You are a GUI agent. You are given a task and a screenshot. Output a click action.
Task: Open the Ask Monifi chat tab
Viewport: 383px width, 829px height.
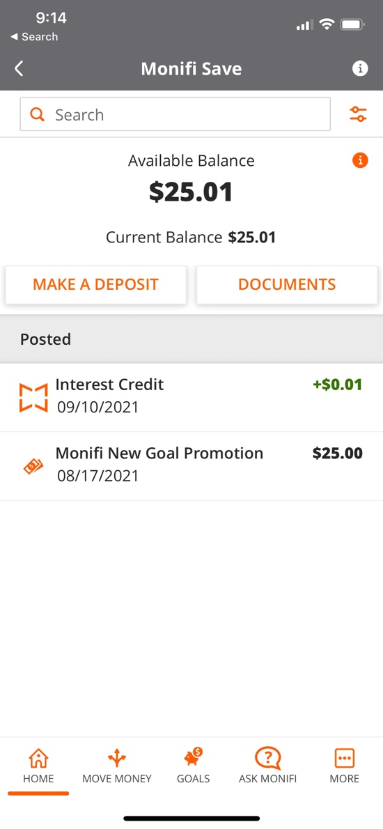tap(268, 766)
